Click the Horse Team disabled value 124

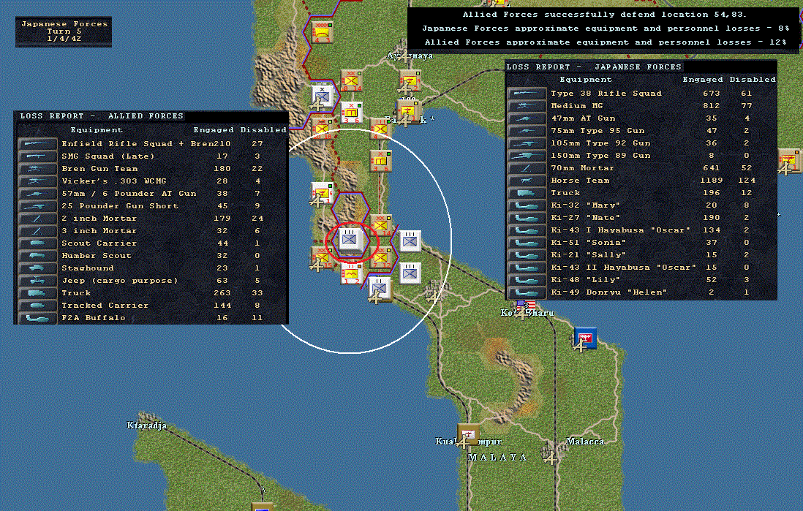[x=747, y=181]
